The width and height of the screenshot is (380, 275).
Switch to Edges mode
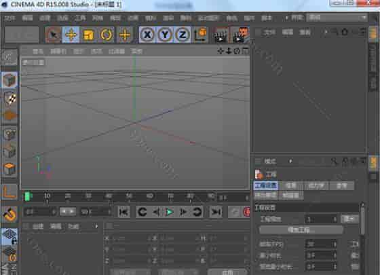pos(9,151)
